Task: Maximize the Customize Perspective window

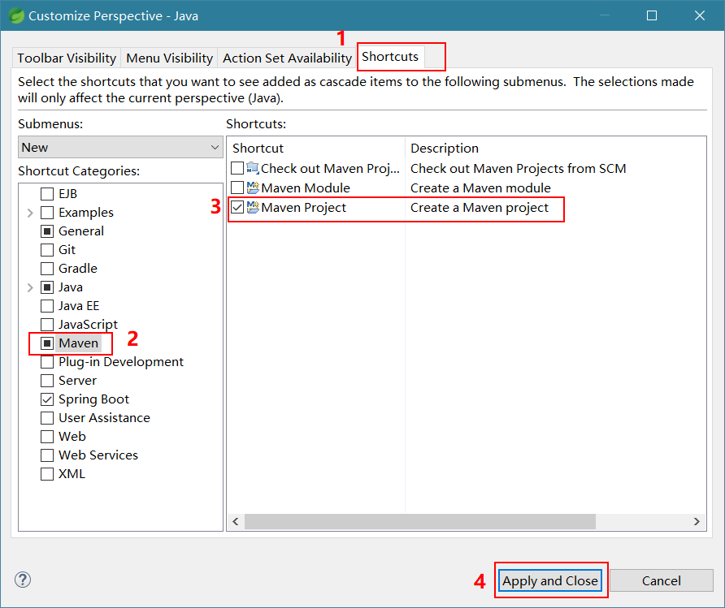Action: point(652,15)
